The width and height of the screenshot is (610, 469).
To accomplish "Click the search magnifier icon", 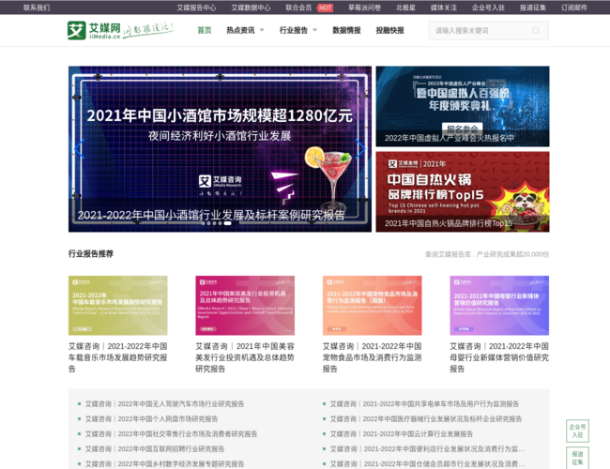I will (538, 31).
